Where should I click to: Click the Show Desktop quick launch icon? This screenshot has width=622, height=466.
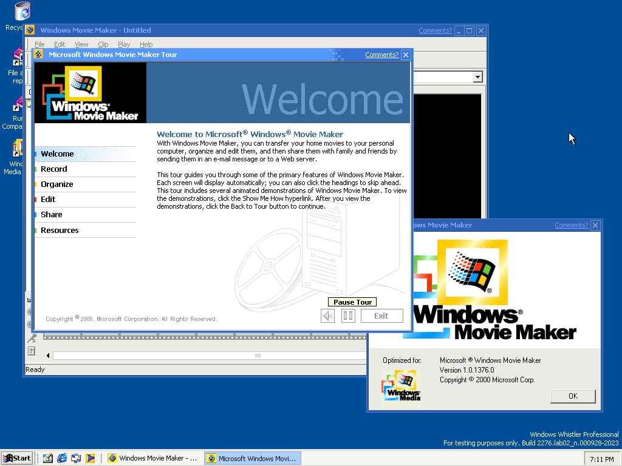47,458
